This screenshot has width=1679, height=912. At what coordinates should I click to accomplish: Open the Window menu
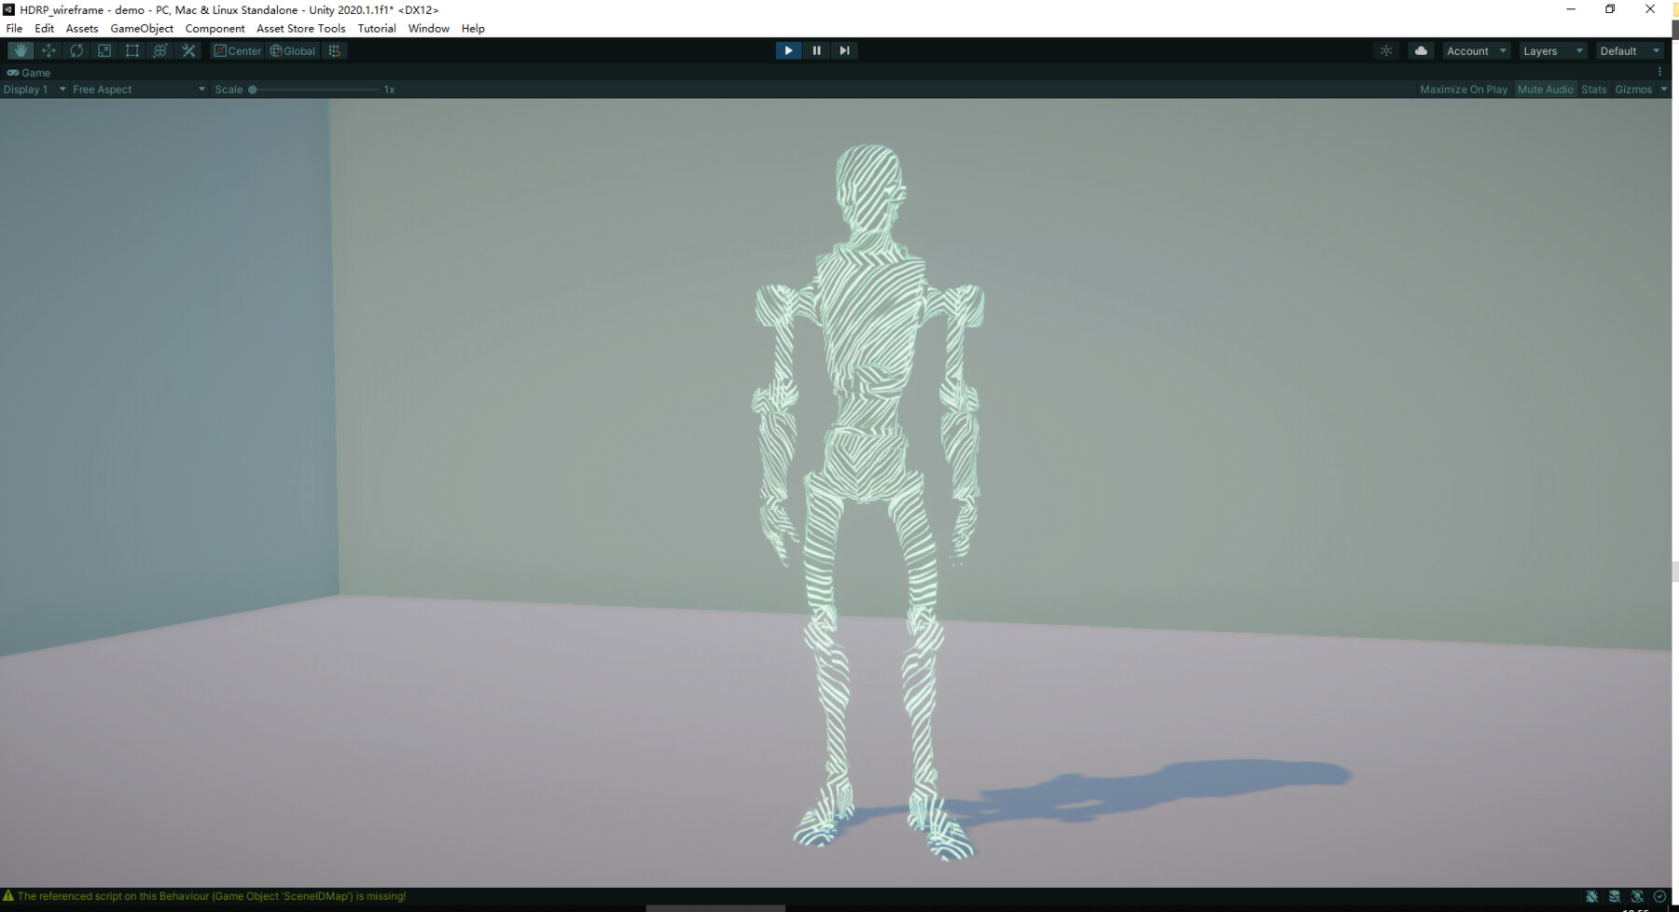click(x=428, y=28)
